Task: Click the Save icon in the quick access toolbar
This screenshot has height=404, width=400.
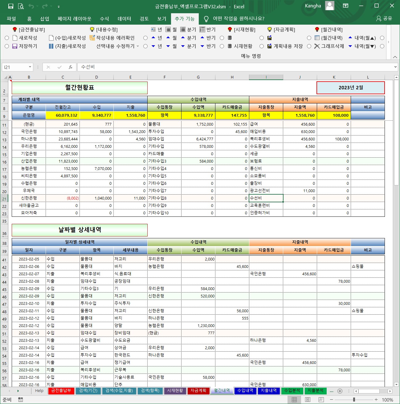Action: [x=11, y=6]
